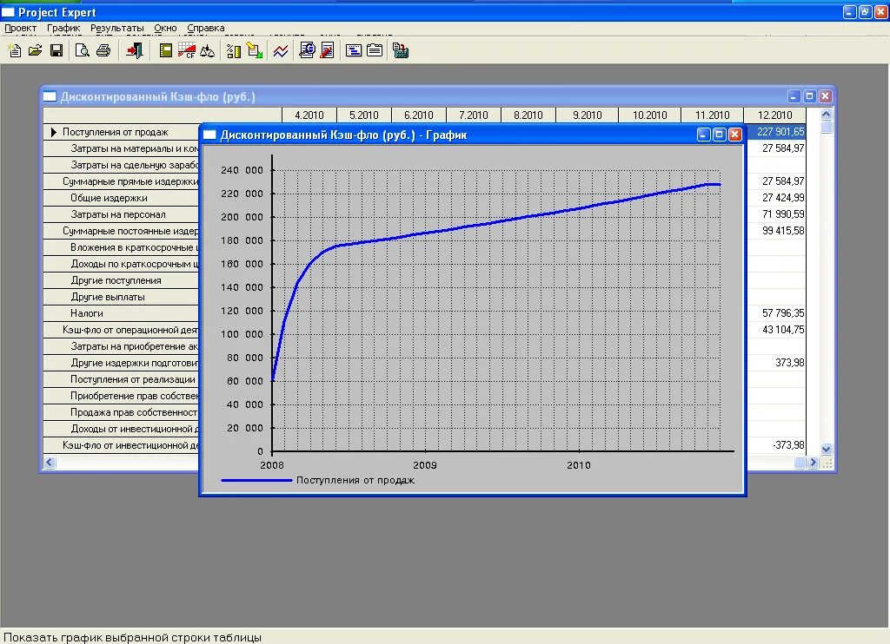Create a new project with the toolbar icon
The width and height of the screenshot is (890, 644).
tap(15, 51)
